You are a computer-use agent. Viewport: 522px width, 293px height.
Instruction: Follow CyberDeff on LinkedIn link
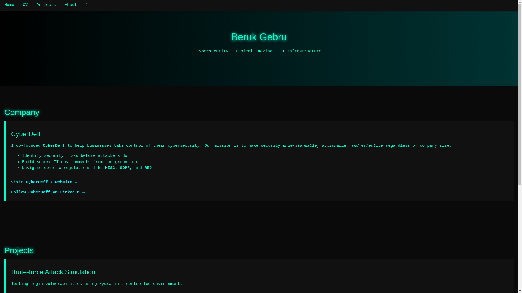pyautogui.click(x=48, y=192)
